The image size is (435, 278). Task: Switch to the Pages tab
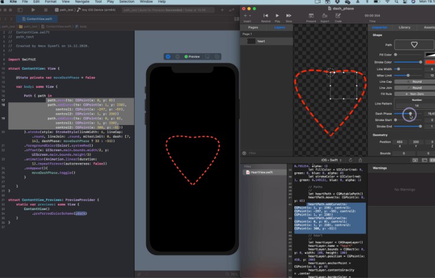(x=253, y=27)
